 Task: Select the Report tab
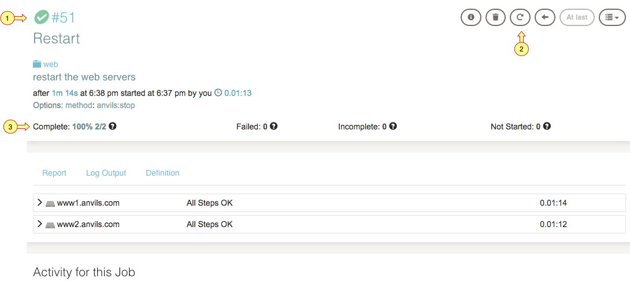54,173
